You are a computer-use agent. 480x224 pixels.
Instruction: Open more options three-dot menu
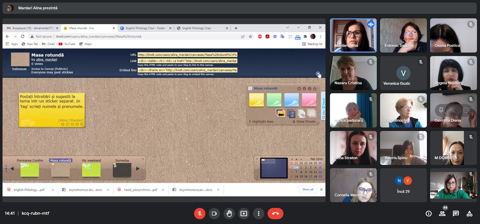click(259, 213)
